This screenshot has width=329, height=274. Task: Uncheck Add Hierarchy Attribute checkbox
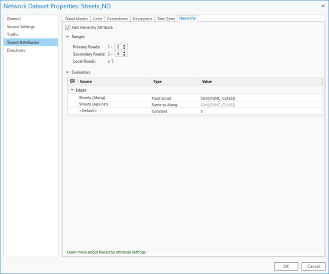[68, 27]
